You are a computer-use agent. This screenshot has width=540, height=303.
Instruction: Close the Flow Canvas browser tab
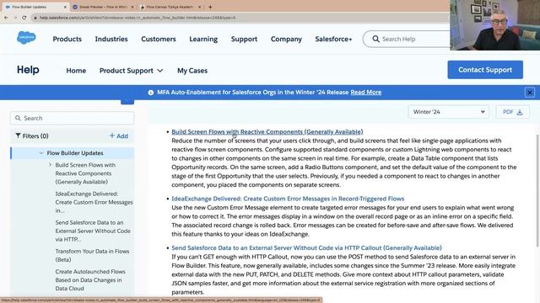point(200,7)
